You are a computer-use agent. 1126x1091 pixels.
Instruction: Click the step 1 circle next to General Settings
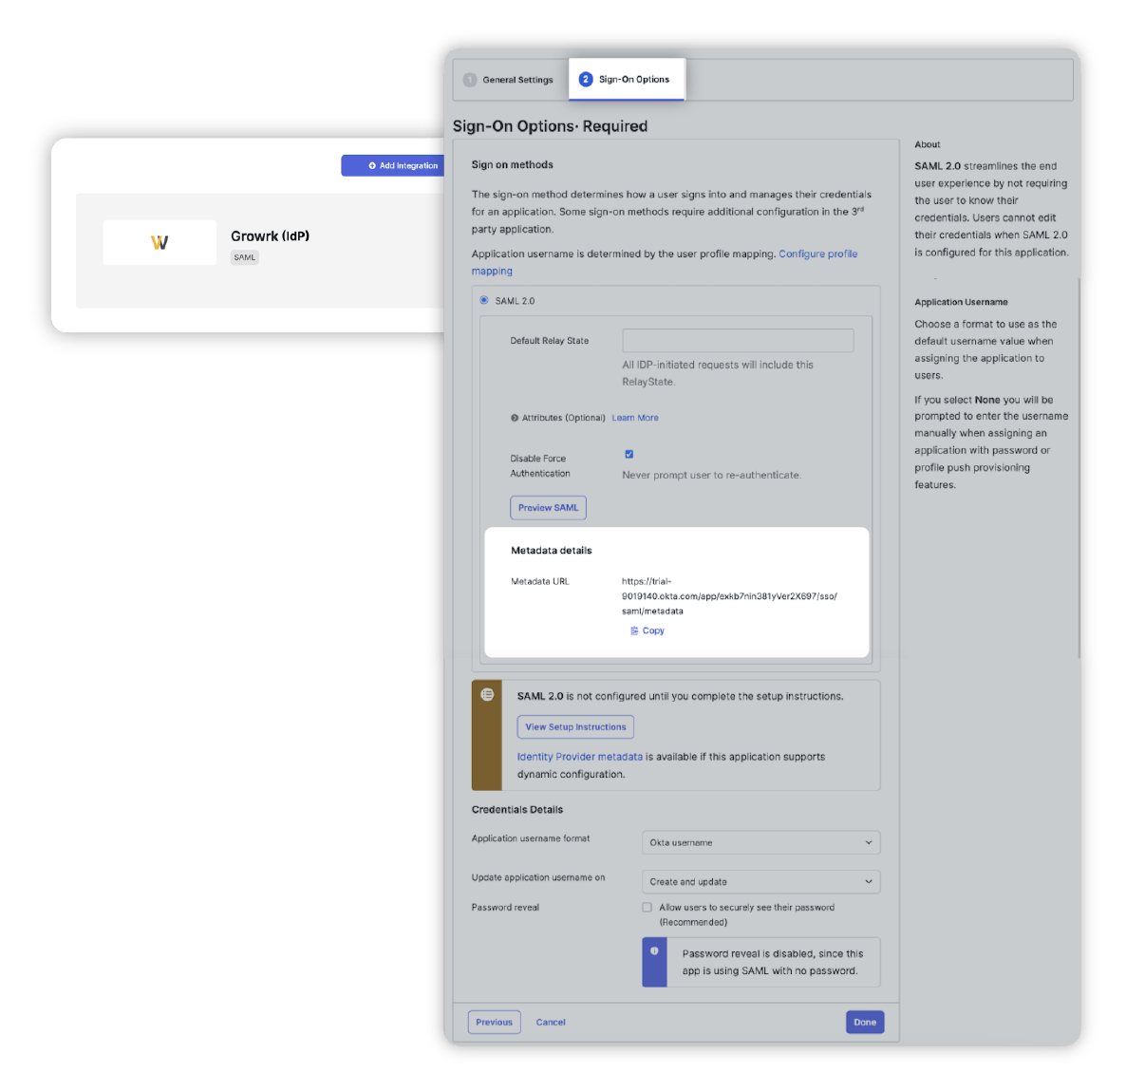click(x=470, y=80)
